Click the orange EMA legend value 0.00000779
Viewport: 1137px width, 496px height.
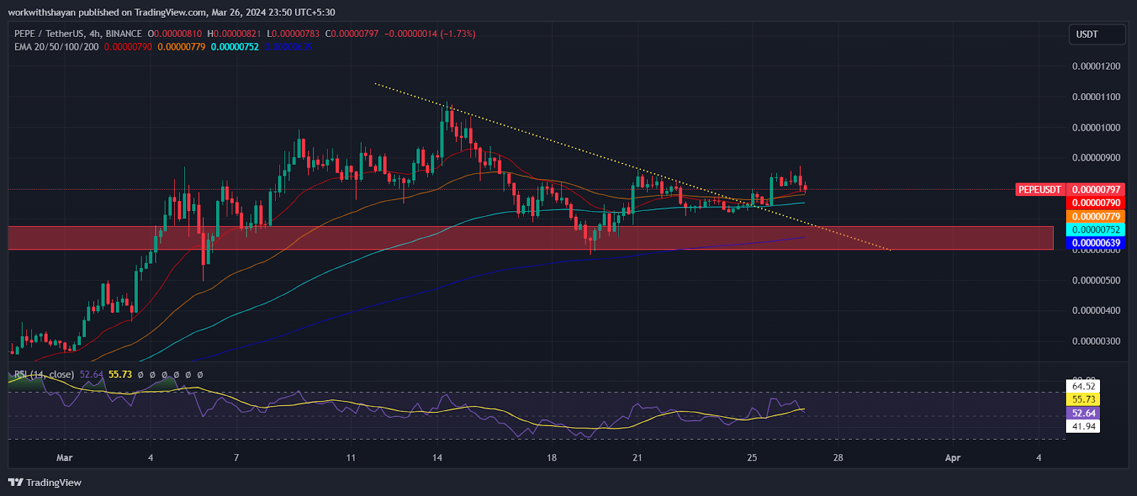(181, 47)
